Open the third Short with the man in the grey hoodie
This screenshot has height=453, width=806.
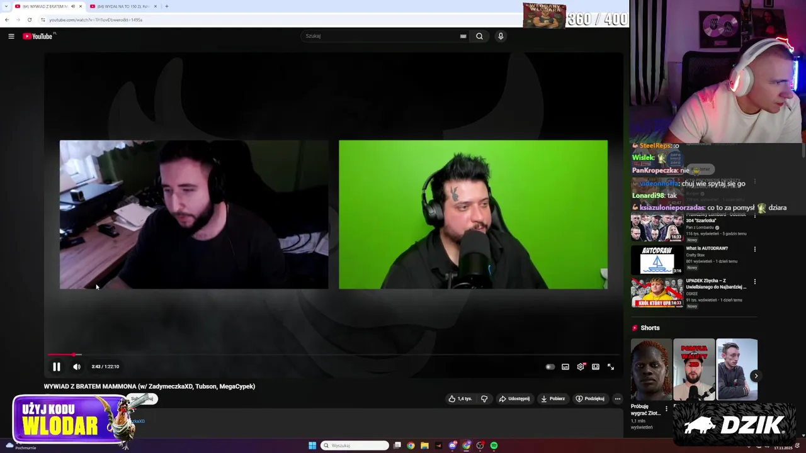click(737, 369)
